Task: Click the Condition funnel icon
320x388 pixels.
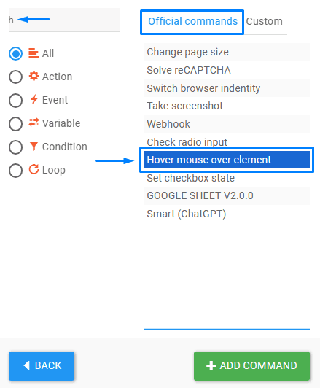Action: pyautogui.click(x=34, y=146)
